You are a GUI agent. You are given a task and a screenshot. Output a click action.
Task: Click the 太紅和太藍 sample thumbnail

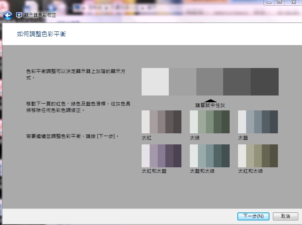[x=162, y=156]
